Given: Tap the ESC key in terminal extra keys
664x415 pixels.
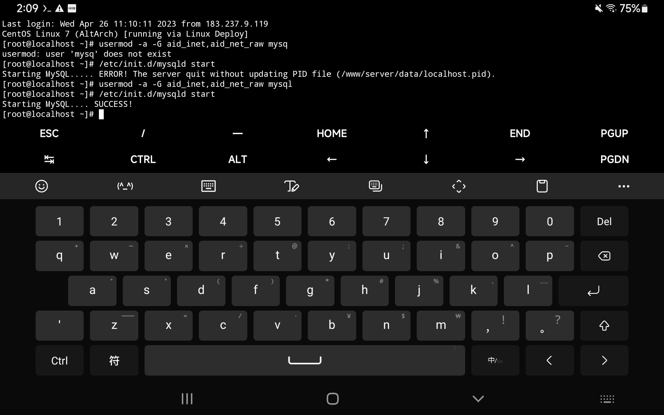Looking at the screenshot, I should click(x=49, y=133).
